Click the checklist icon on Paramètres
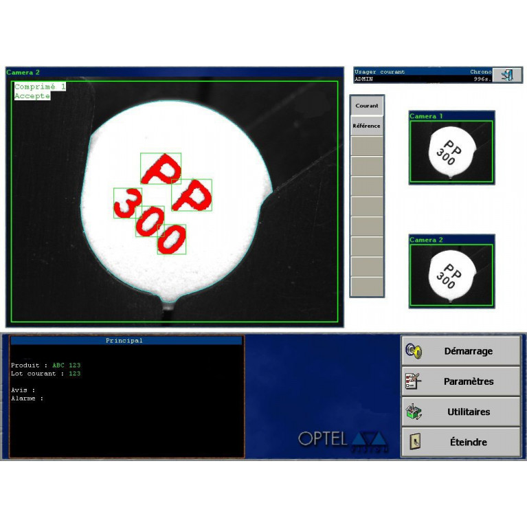This screenshot has height=527, width=527. tap(413, 381)
